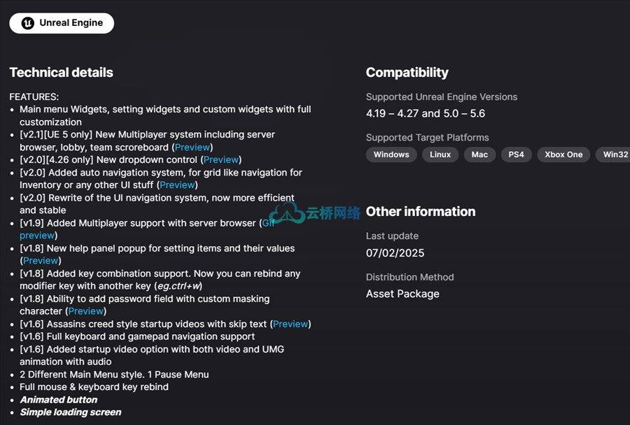Click the Technical details heading
Screen dimensions: 630x425
(x=62, y=72)
